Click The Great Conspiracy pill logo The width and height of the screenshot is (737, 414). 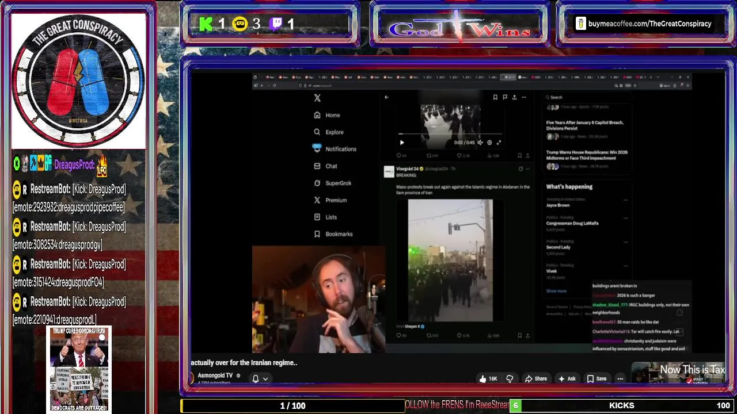pos(78,81)
